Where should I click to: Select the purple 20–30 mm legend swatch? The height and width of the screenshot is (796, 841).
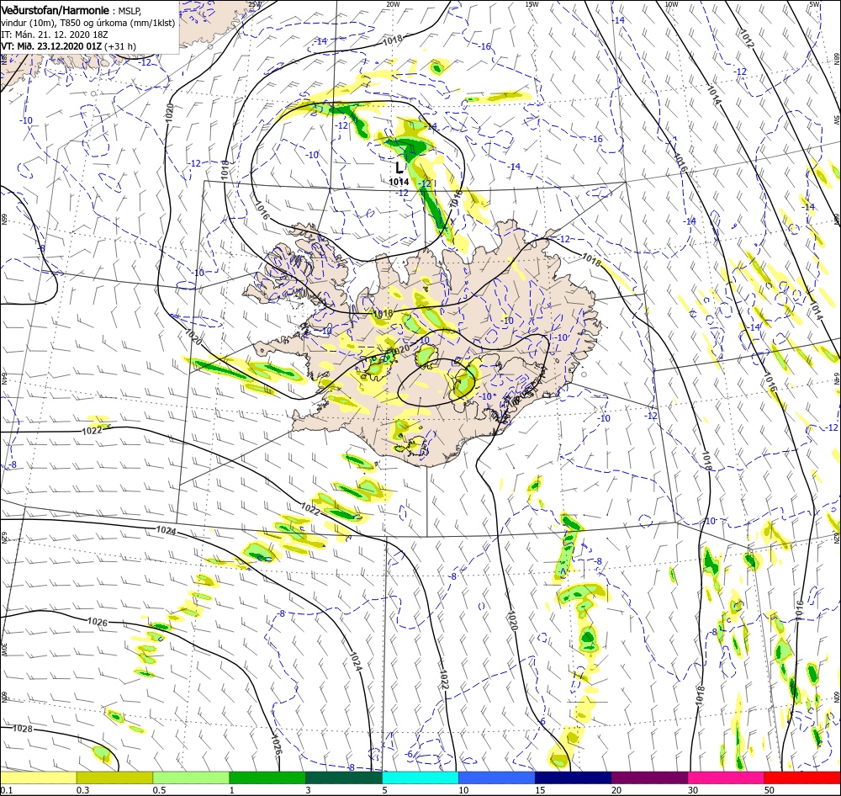point(649,777)
